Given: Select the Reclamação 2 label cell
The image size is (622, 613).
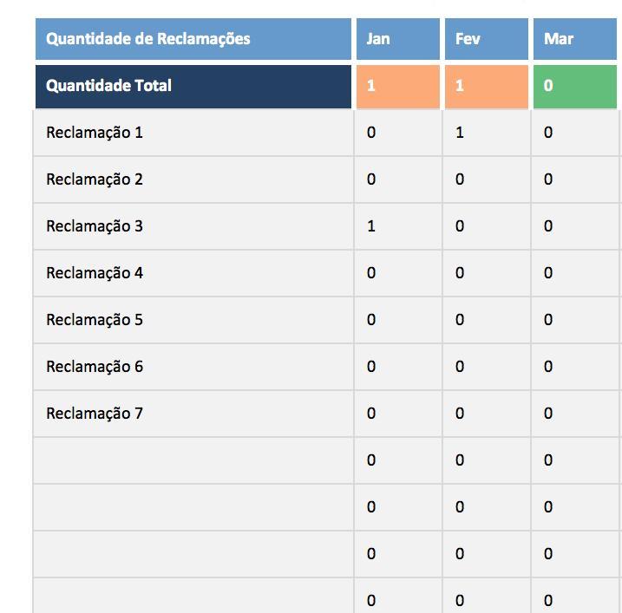Looking at the screenshot, I should 193,180.
